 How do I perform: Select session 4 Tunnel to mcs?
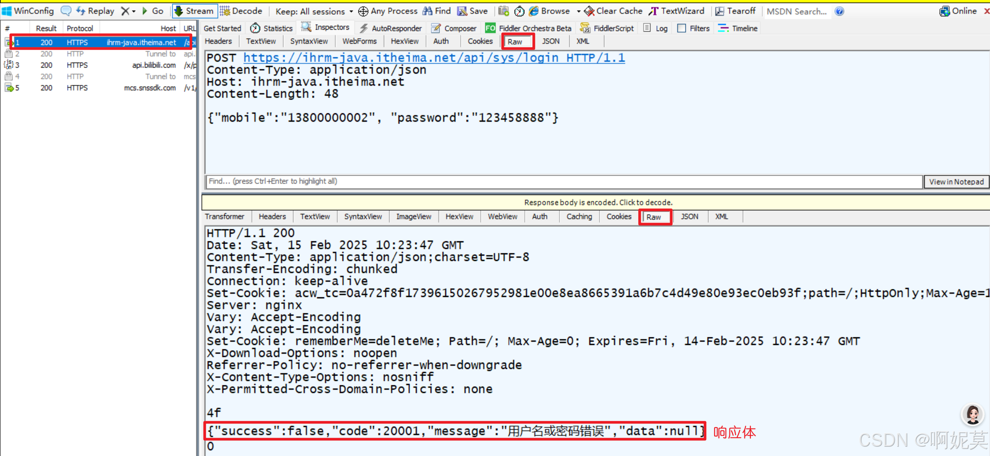click(x=99, y=76)
